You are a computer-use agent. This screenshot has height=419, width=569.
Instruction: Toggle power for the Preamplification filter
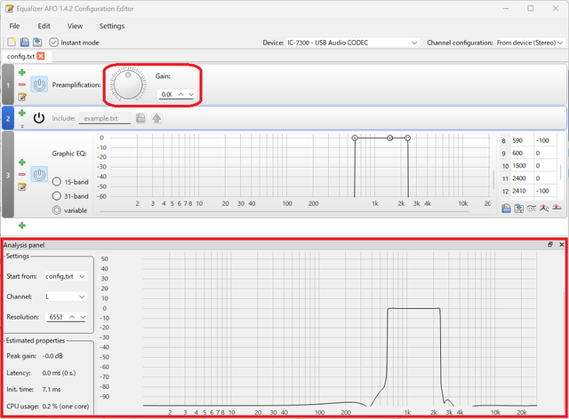[x=39, y=85]
